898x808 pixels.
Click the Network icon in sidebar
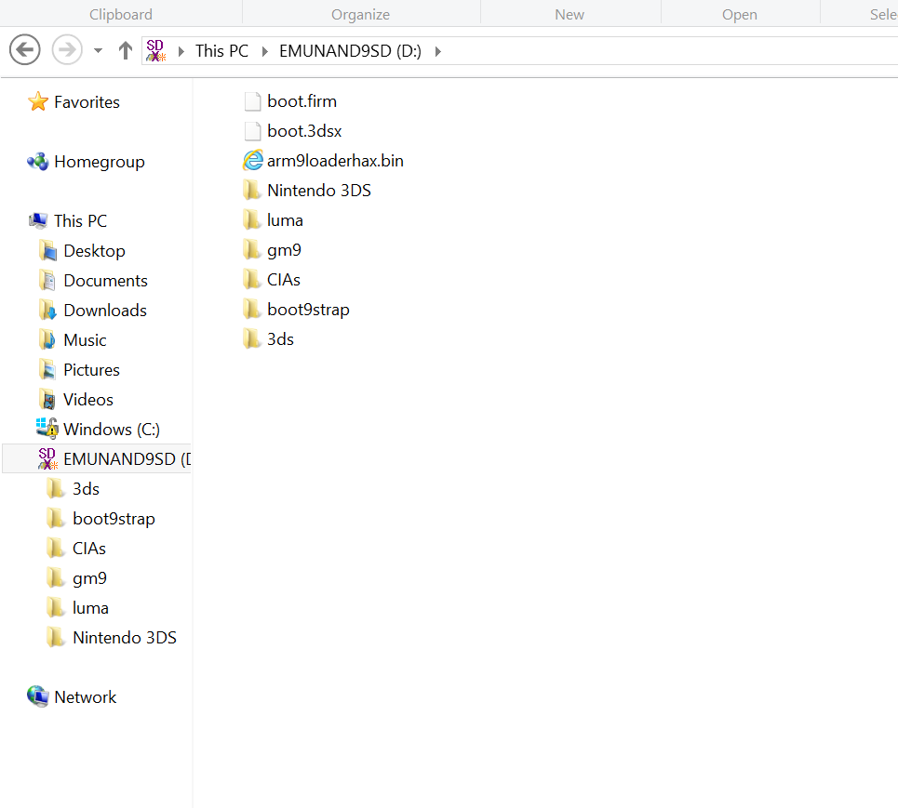[38, 696]
